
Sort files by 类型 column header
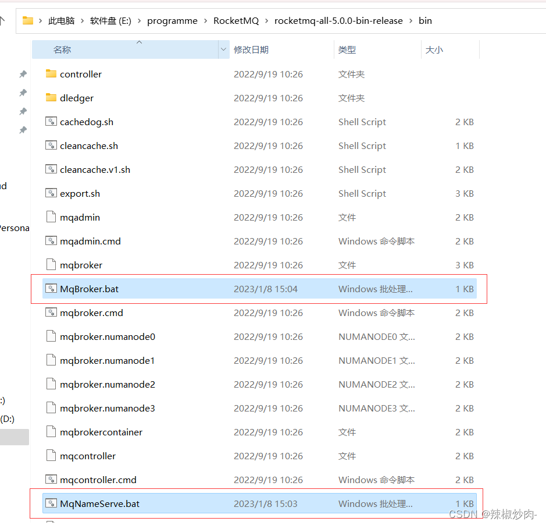coord(377,49)
